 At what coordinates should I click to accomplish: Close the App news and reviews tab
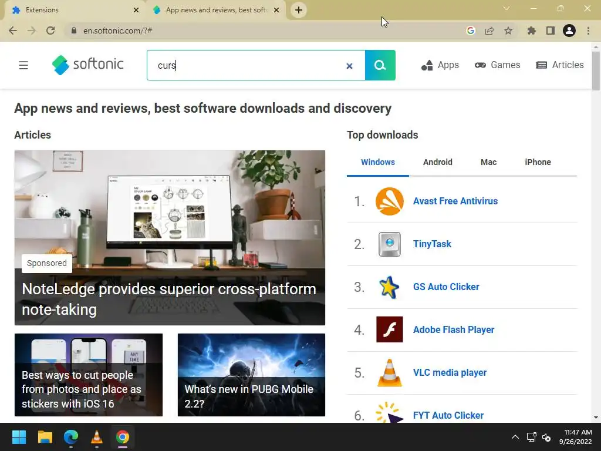click(x=276, y=11)
